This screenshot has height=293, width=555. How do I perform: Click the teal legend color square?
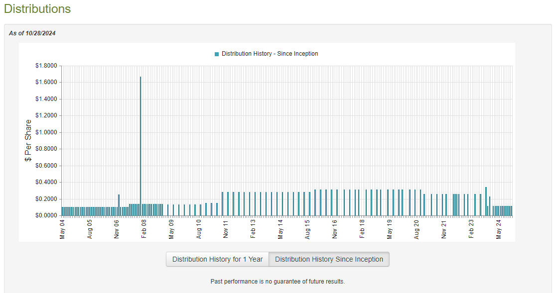(x=217, y=54)
